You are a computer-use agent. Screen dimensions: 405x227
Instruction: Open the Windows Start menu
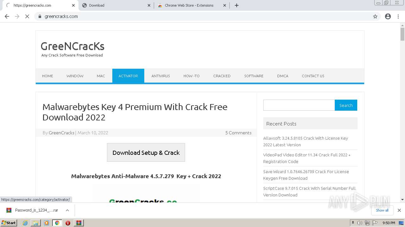click(x=9, y=223)
